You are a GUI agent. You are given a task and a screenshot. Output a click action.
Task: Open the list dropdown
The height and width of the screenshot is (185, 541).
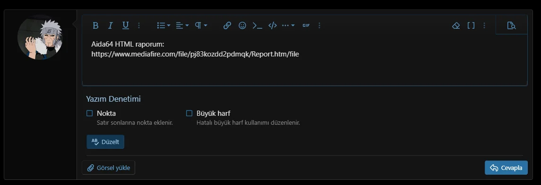pyautogui.click(x=163, y=25)
